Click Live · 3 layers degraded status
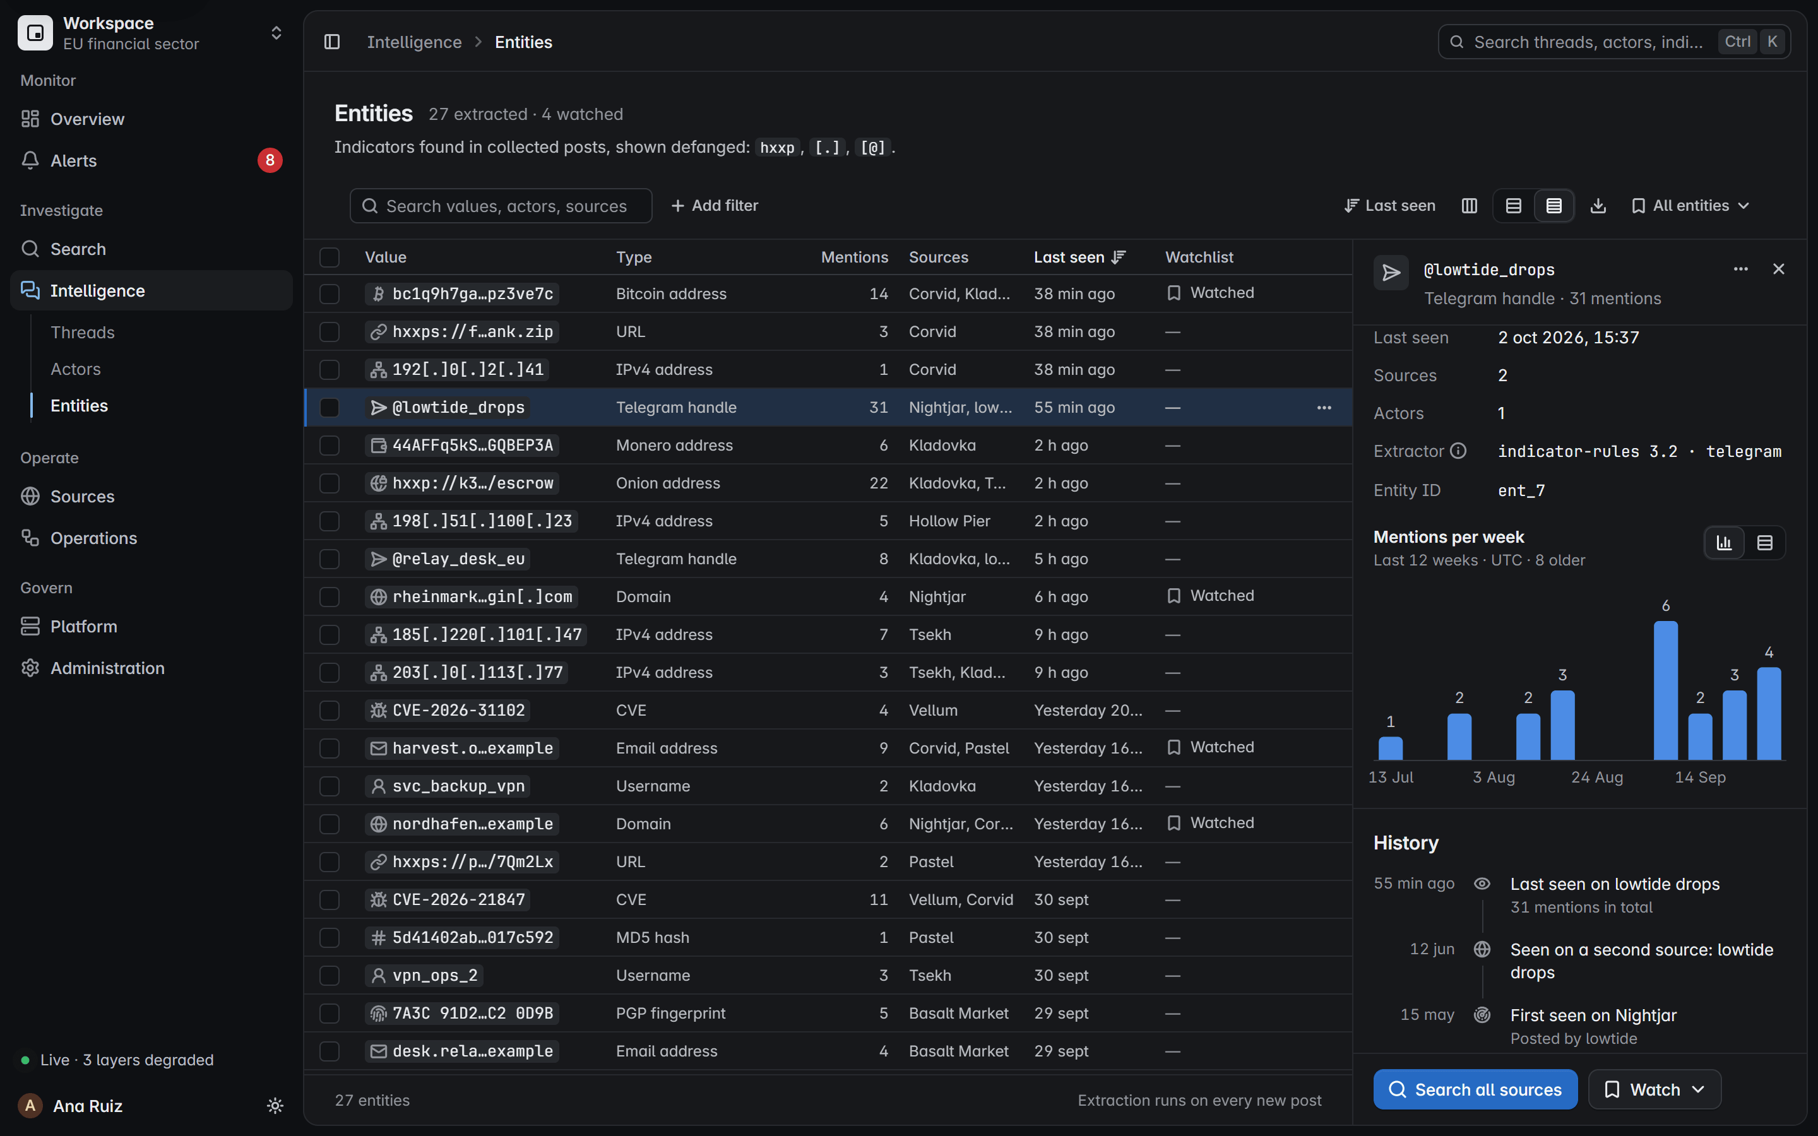1818x1136 pixels. click(117, 1060)
